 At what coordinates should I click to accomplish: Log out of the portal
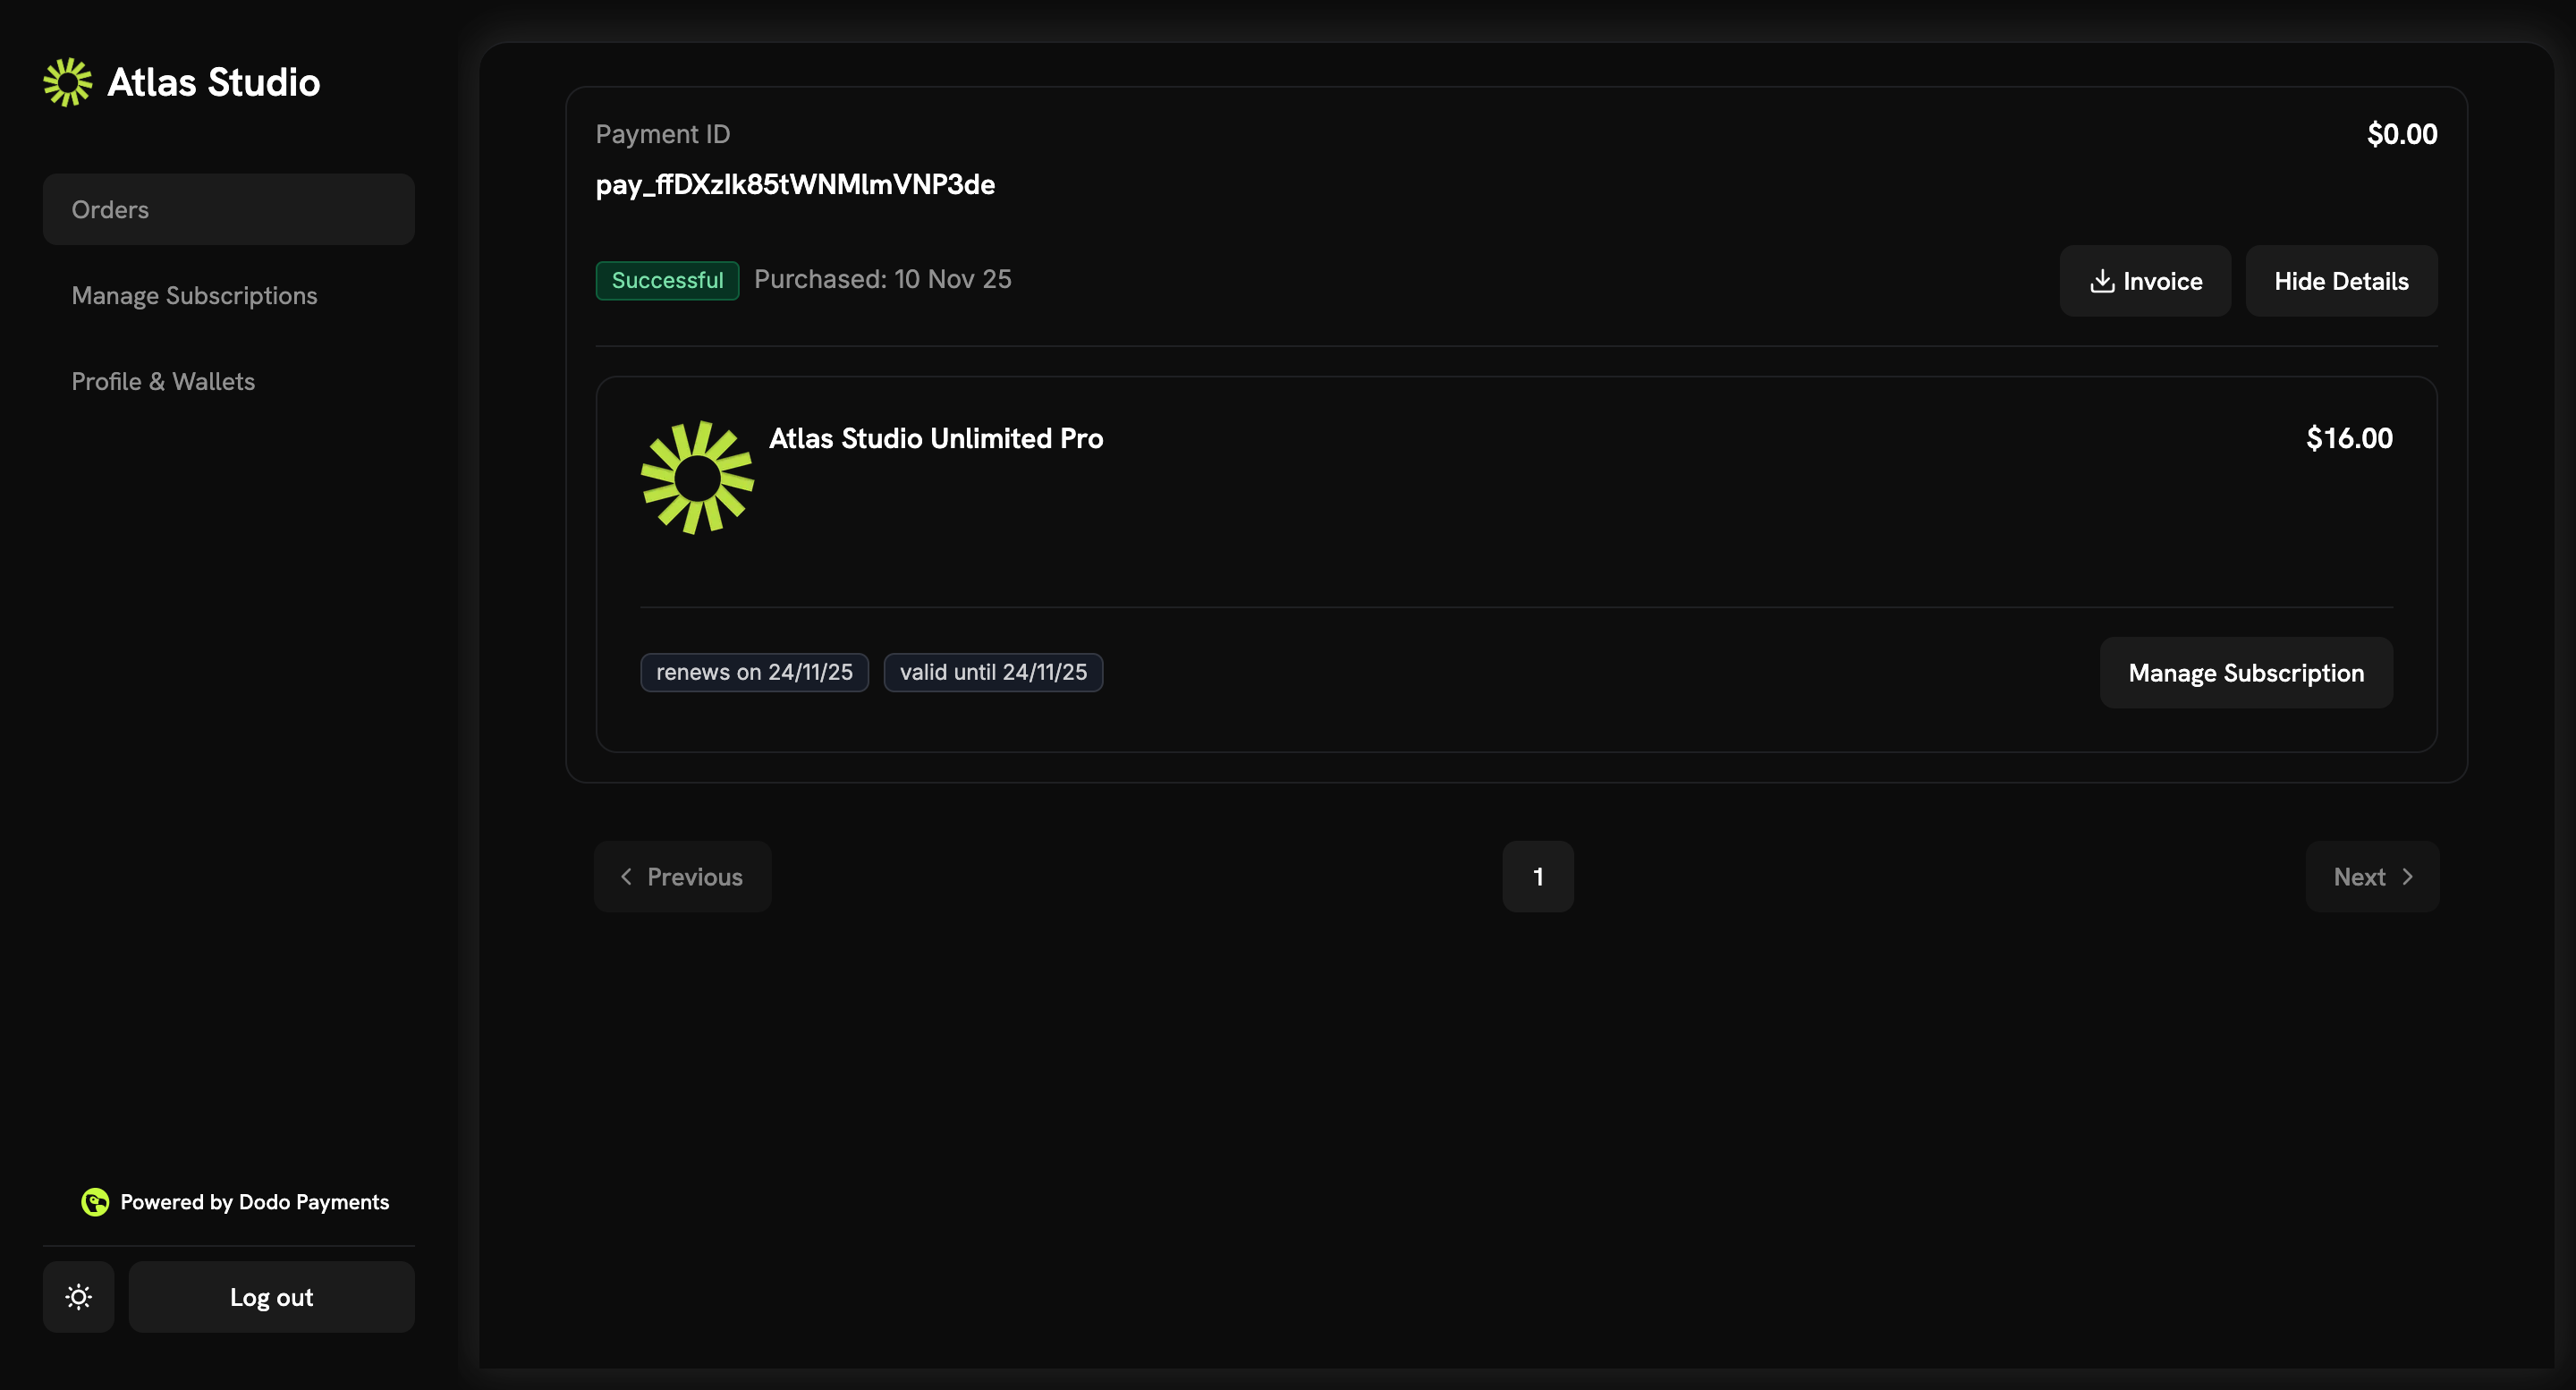tap(271, 1296)
